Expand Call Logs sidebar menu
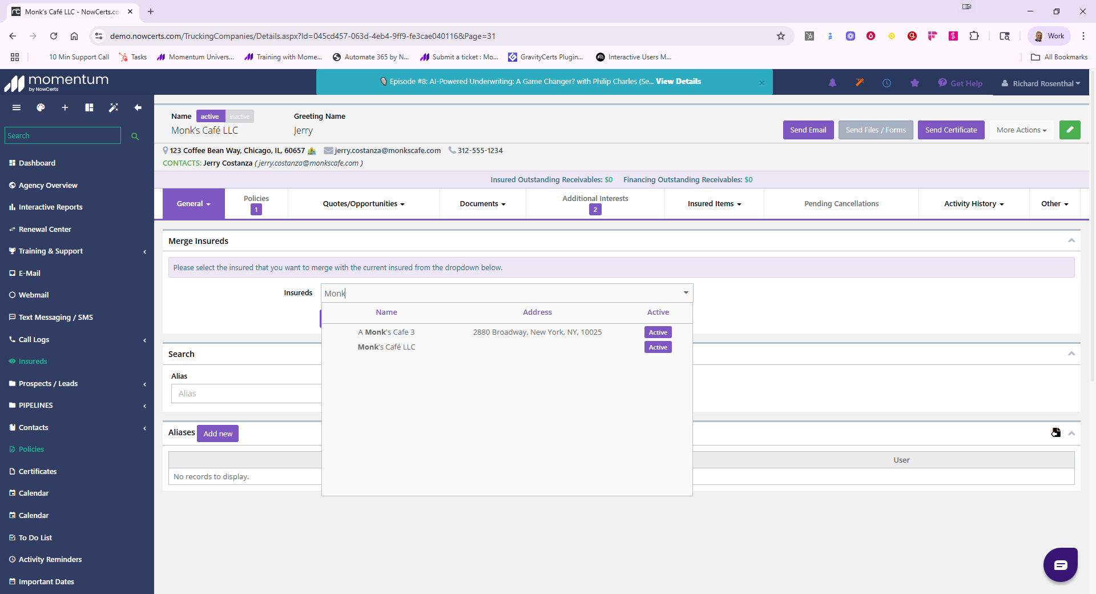This screenshot has height=594, width=1096. pyautogui.click(x=77, y=339)
